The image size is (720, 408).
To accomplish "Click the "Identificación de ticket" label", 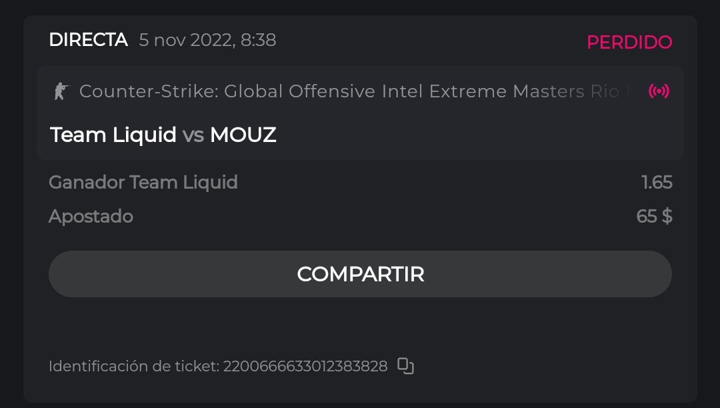I will coord(133,366).
